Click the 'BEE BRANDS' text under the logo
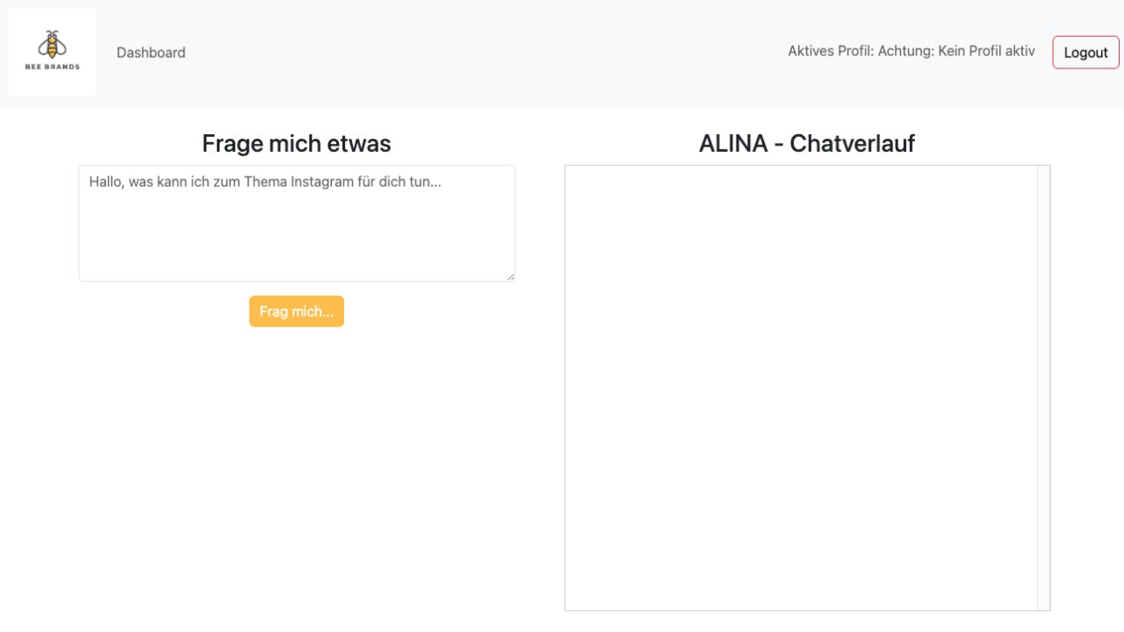 point(52,67)
